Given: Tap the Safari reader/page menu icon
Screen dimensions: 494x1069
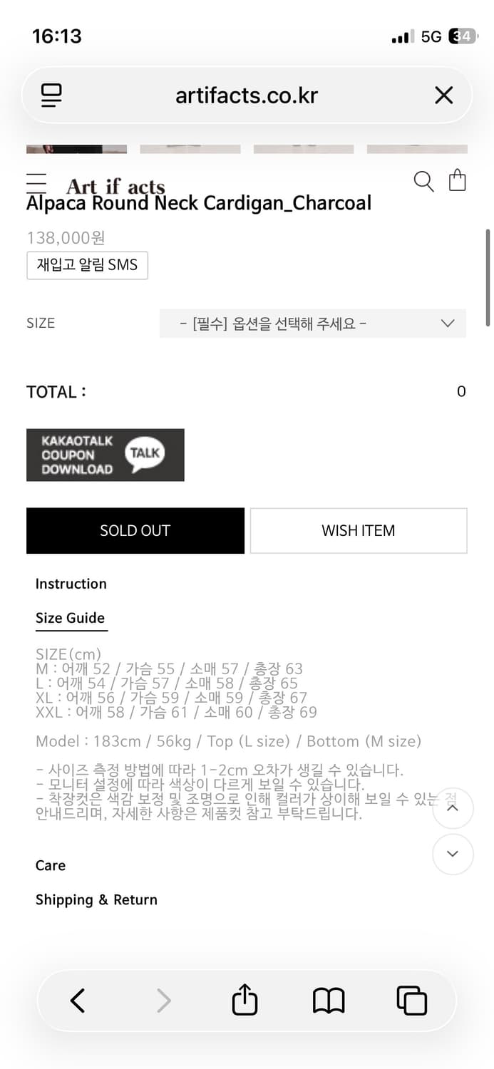Looking at the screenshot, I should (x=51, y=95).
